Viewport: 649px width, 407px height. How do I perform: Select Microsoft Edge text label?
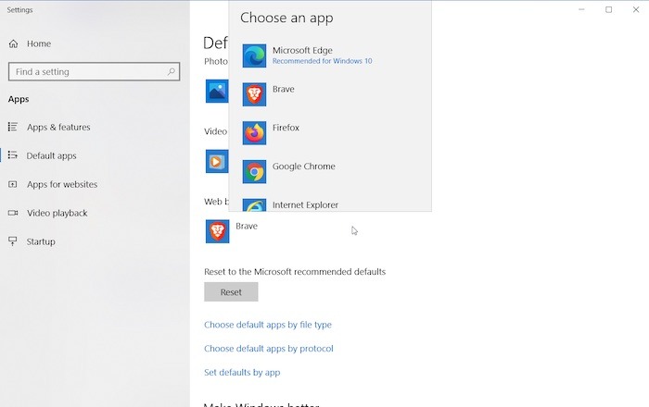(302, 50)
